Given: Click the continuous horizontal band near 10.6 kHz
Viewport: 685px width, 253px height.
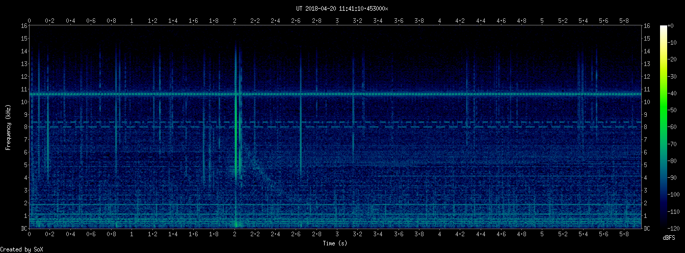Looking at the screenshot, I should click(x=335, y=94).
